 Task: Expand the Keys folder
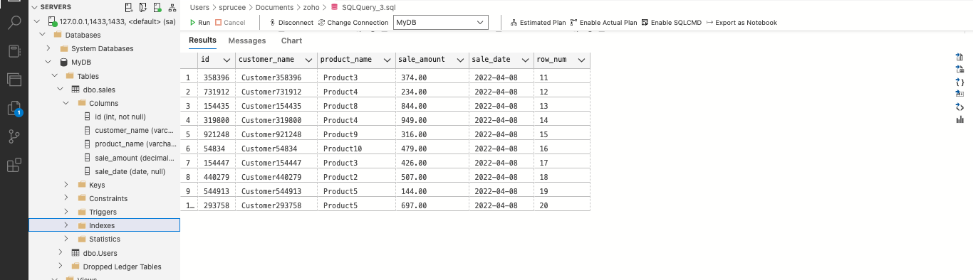pos(66,185)
